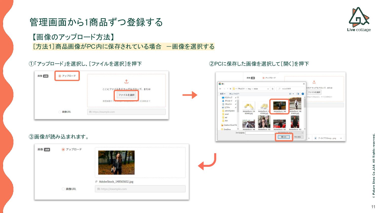Select the アップロード radio behind the file dialog
Viewport: 380px width, 213px height.
point(263,78)
